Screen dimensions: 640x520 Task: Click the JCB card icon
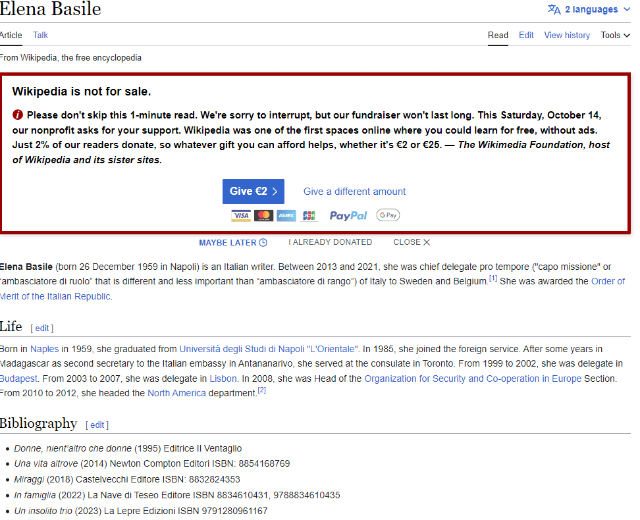click(309, 215)
